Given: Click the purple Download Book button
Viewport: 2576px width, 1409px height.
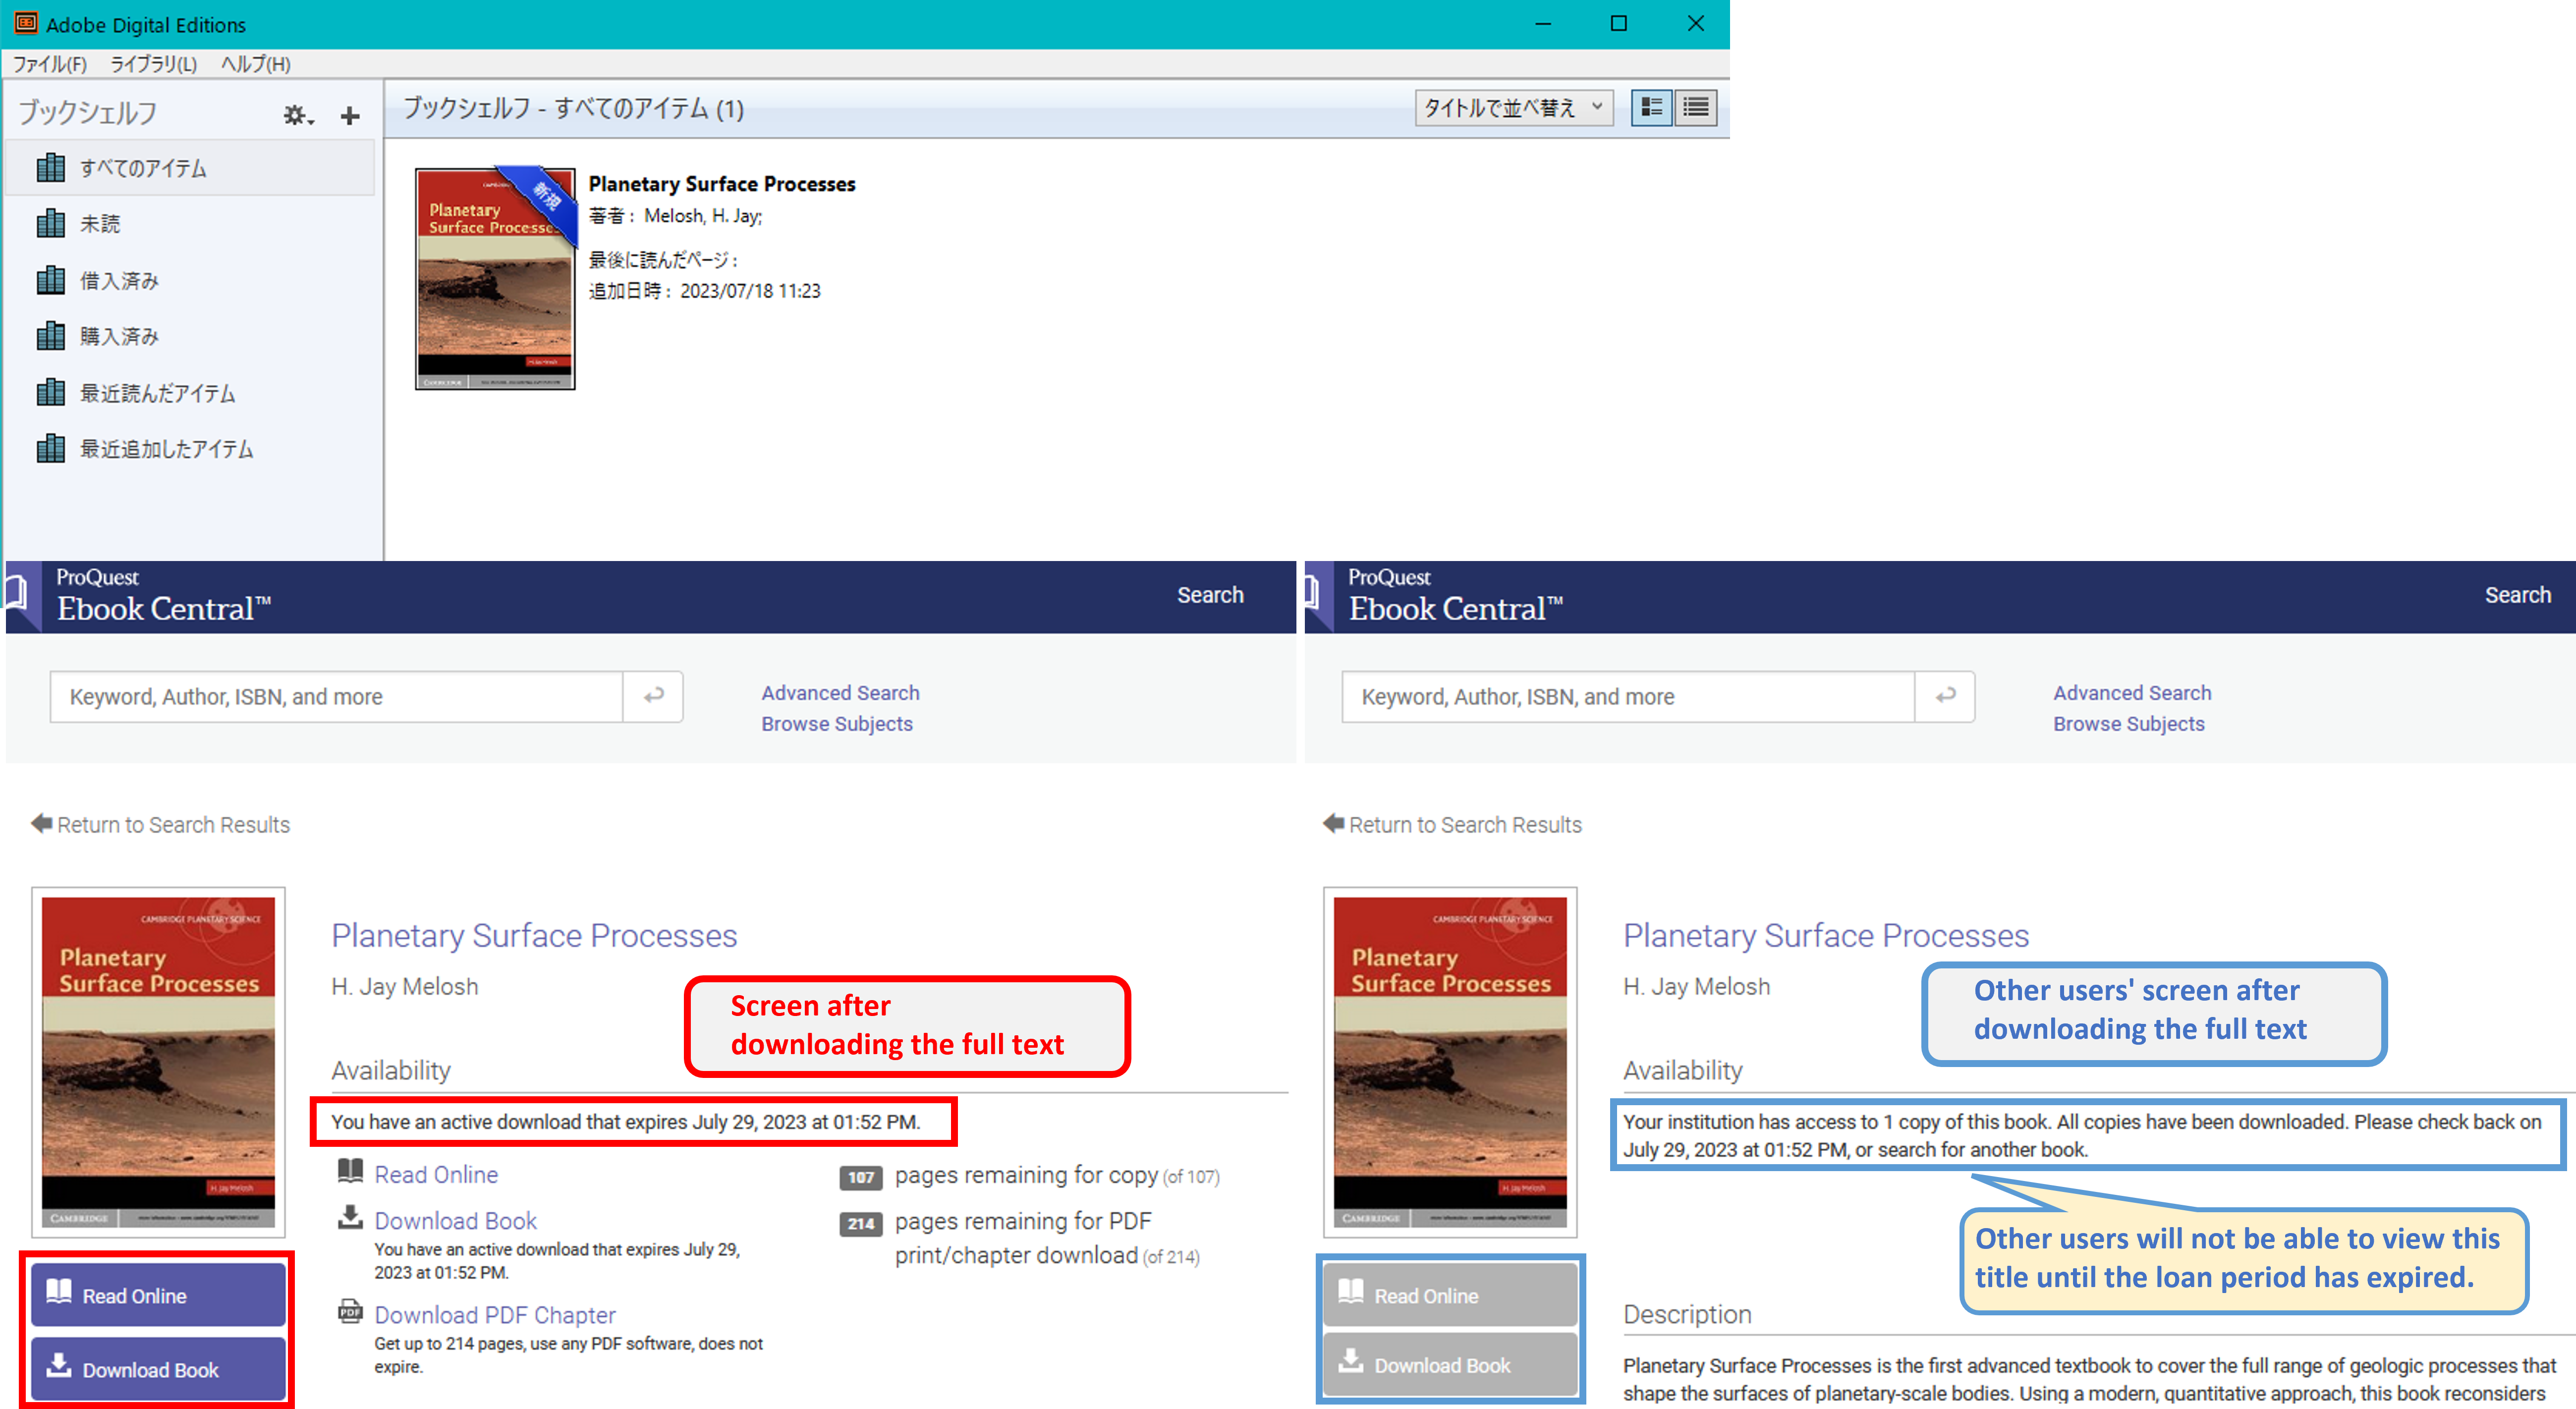Looking at the screenshot, I should (158, 1369).
